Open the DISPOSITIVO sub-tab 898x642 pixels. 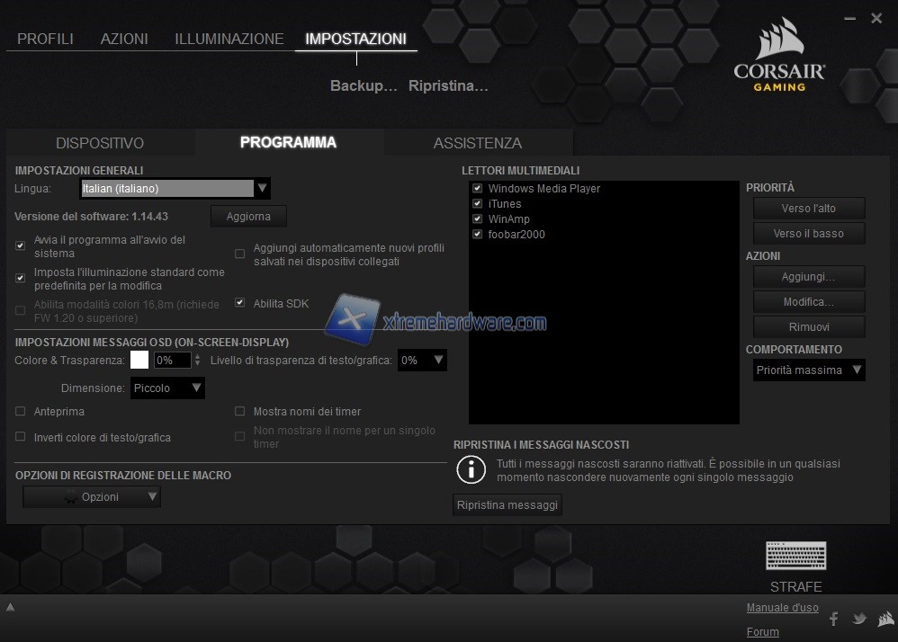coord(100,143)
